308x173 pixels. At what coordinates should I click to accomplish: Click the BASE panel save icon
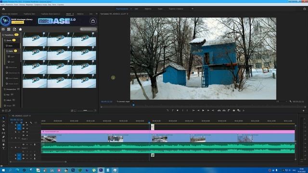pyautogui.click(x=9, y=29)
